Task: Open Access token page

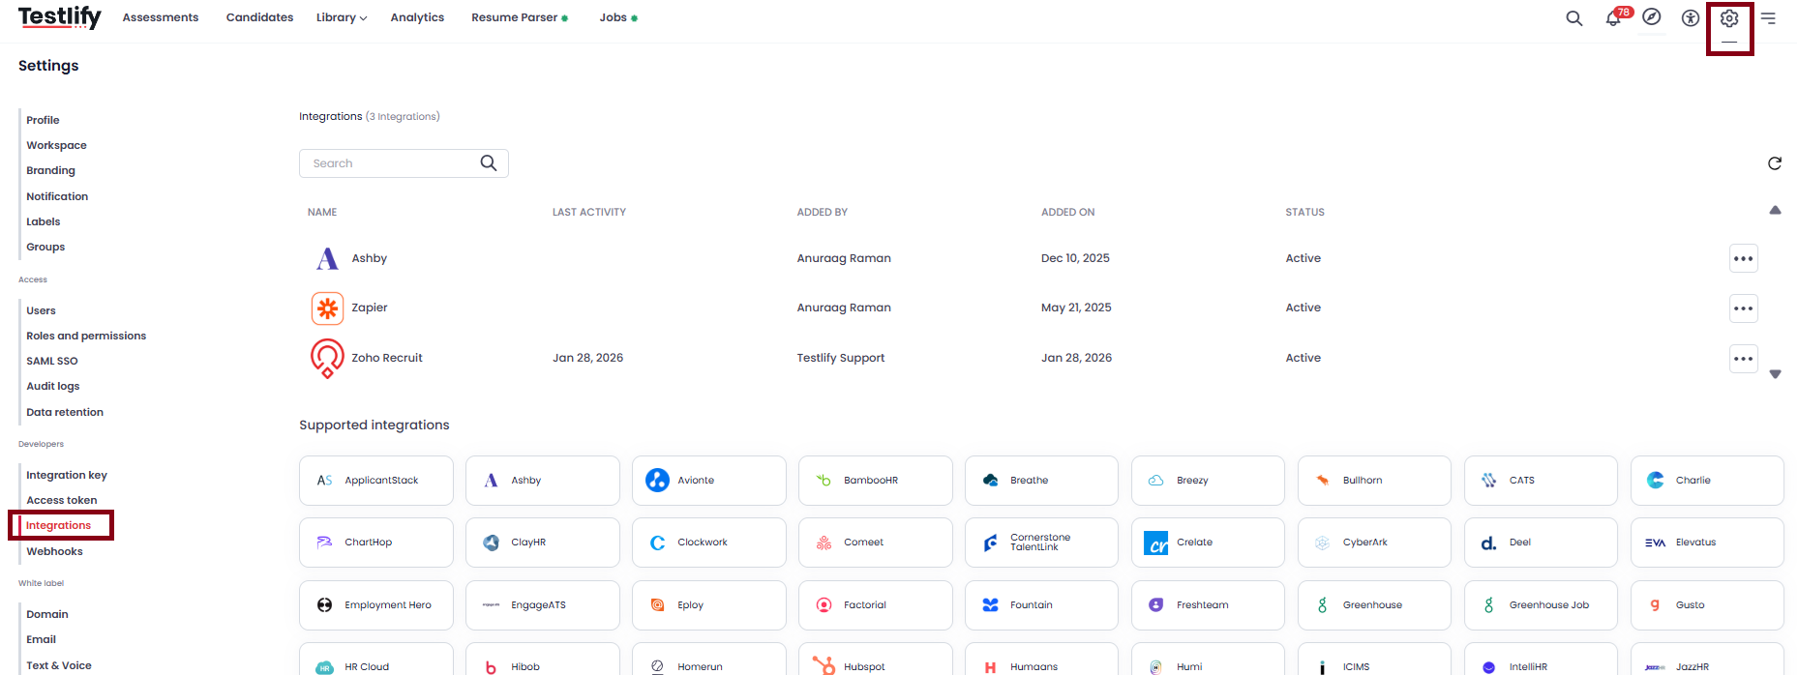Action: [62, 500]
